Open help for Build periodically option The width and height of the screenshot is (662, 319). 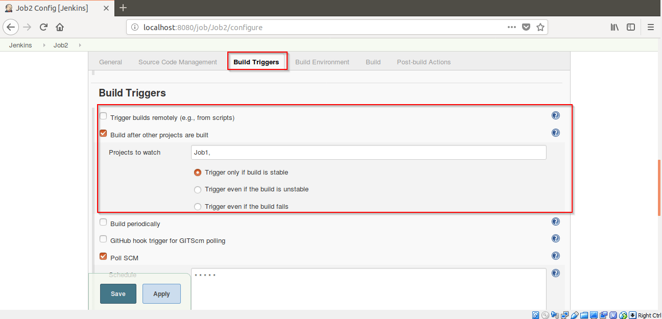[555, 222]
